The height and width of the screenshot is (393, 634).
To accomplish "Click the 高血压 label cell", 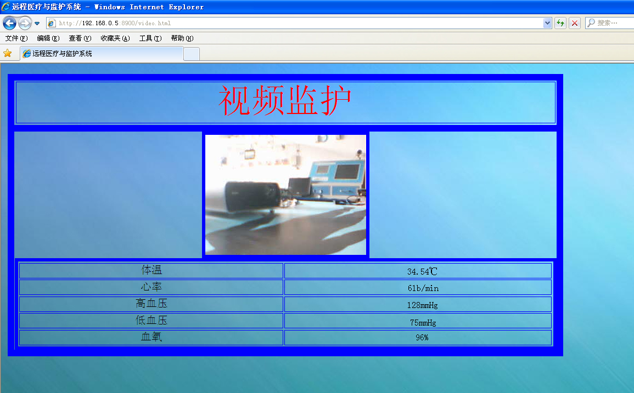I will (151, 304).
